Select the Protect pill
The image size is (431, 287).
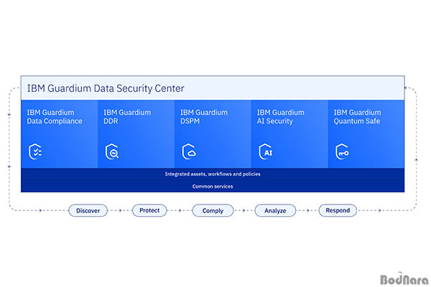[x=149, y=210]
